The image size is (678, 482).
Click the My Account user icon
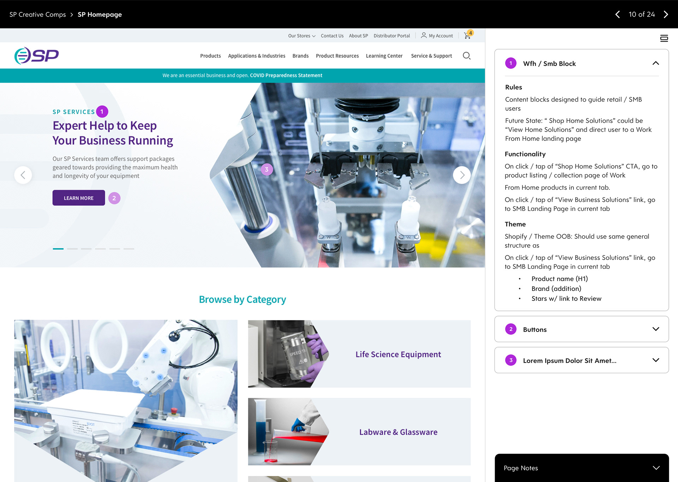click(423, 35)
